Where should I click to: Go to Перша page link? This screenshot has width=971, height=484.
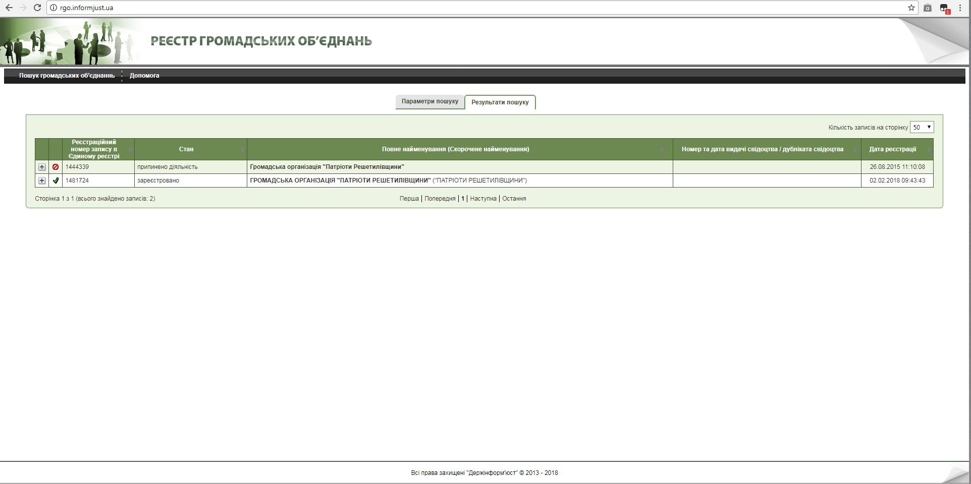409,199
